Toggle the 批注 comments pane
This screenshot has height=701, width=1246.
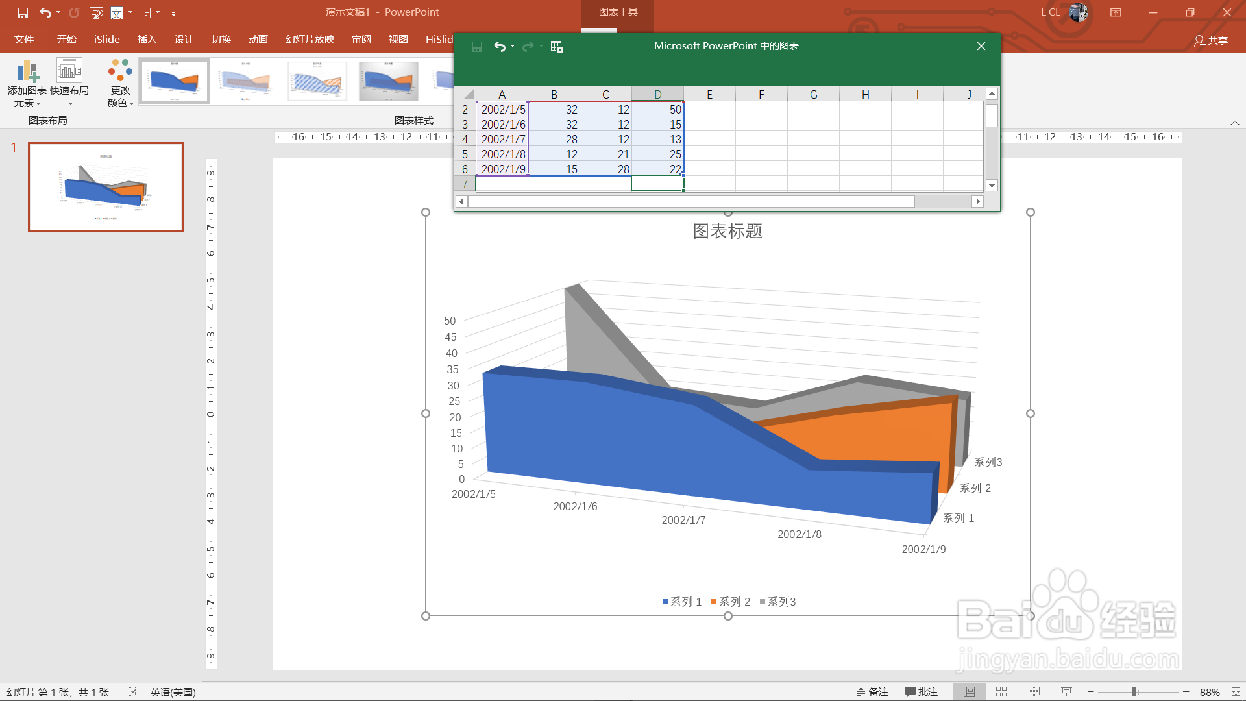(x=922, y=692)
